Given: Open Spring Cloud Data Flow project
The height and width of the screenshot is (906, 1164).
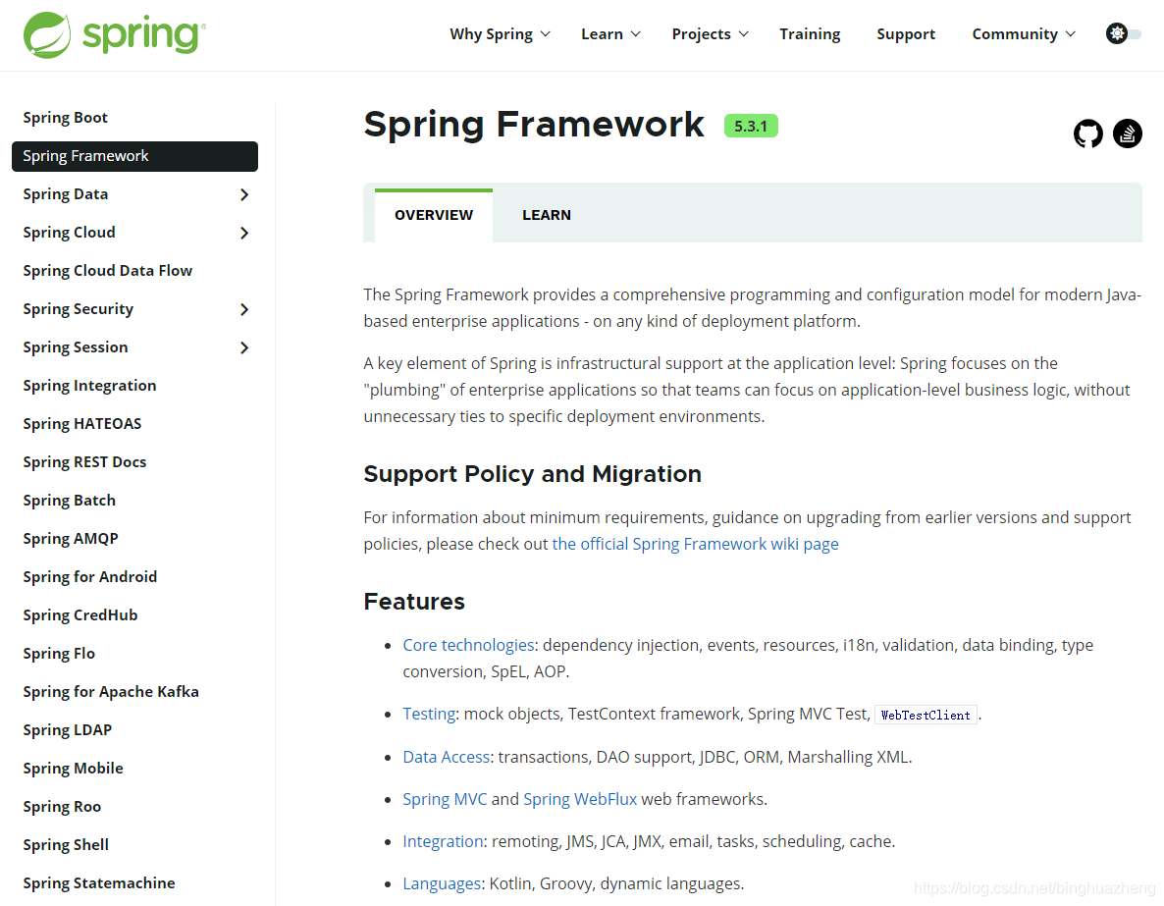Looking at the screenshot, I should (108, 270).
